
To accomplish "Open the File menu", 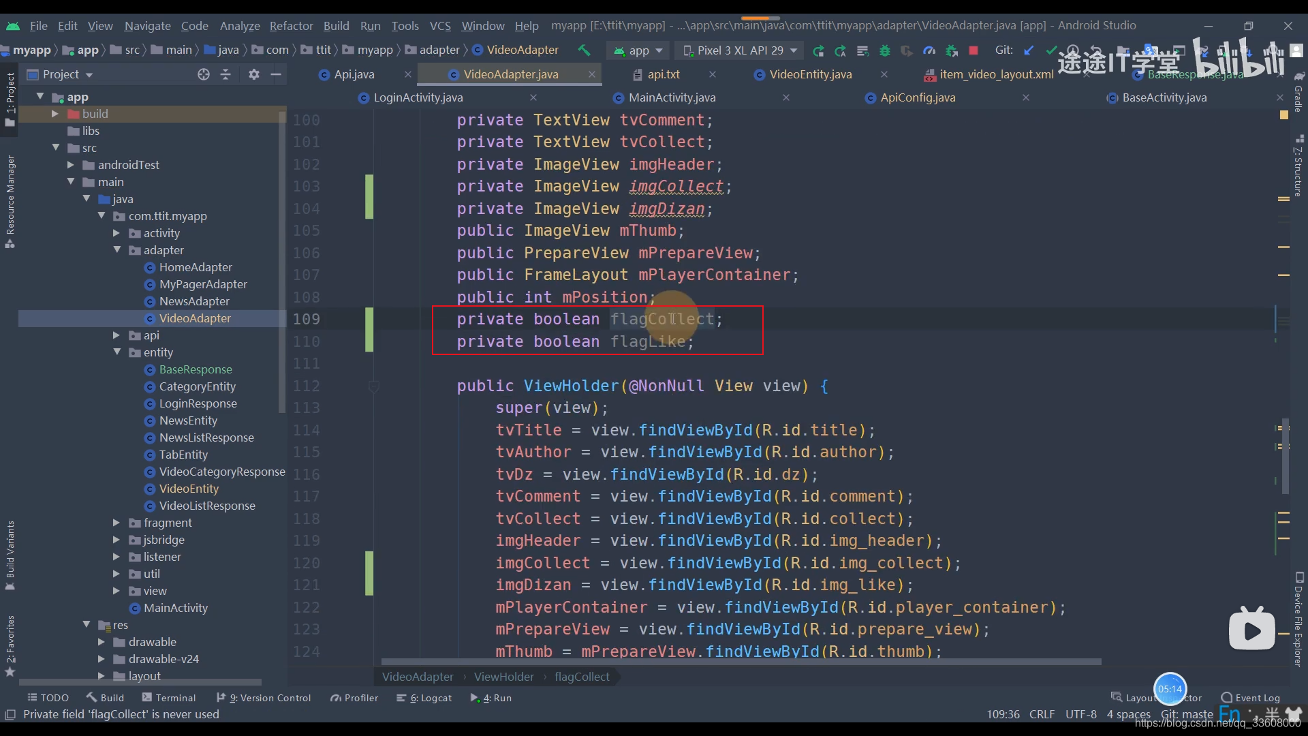I will (39, 26).
